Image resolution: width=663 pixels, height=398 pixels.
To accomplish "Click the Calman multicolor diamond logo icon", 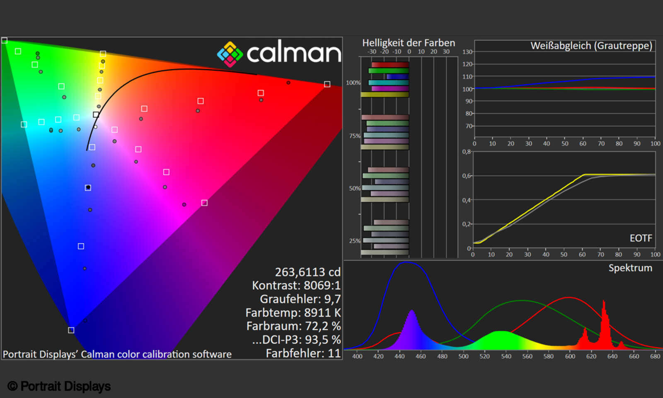I will click(230, 54).
